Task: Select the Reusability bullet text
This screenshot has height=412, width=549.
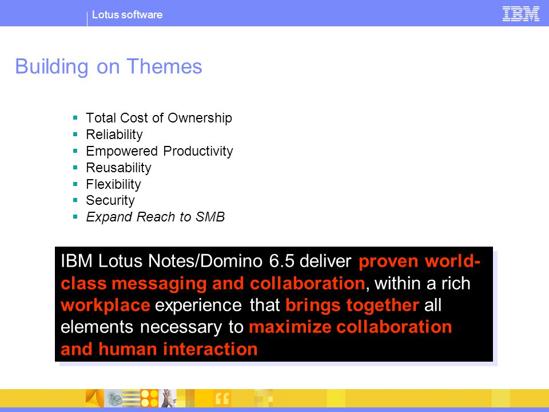Action: click(119, 168)
